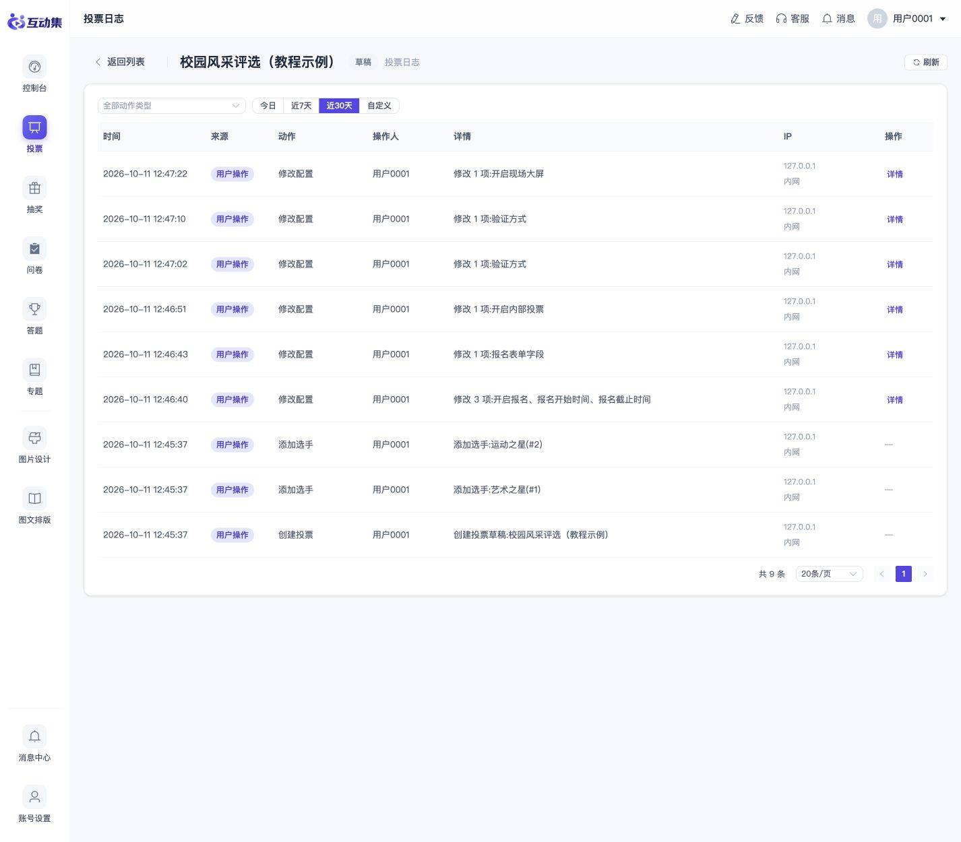Click 添加选手:艺术之星(#1) detail text
This screenshot has width=961, height=842.
click(x=497, y=490)
